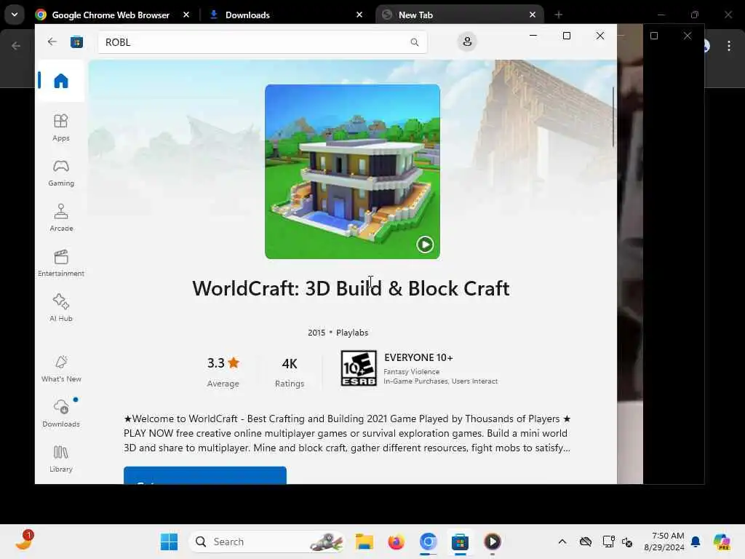Image resolution: width=745 pixels, height=559 pixels.
Task: Open the media player taskbar icon
Action: coord(493,542)
